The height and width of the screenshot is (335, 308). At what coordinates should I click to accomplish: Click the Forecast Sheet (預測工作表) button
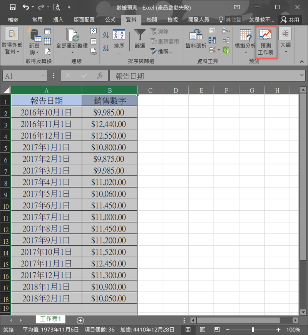click(266, 43)
